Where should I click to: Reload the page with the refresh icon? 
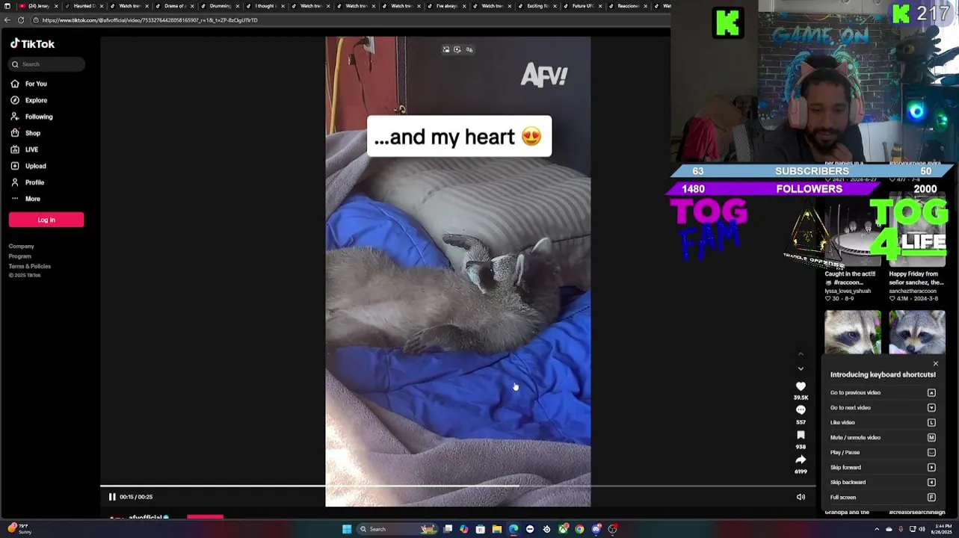tap(21, 20)
